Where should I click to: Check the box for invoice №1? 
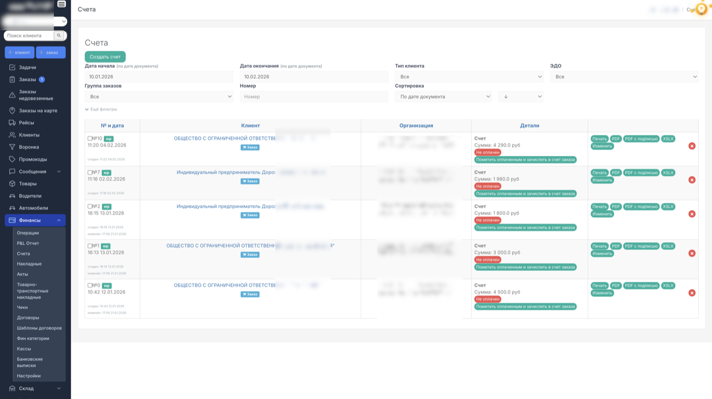coord(90,246)
